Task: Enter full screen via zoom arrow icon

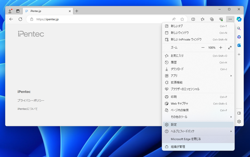Action: 230,48
